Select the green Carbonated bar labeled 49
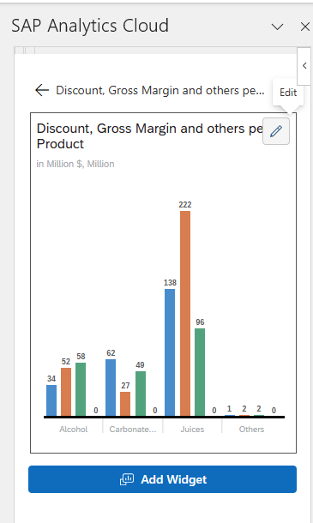Viewport: 313px width, 523px height. click(x=141, y=394)
